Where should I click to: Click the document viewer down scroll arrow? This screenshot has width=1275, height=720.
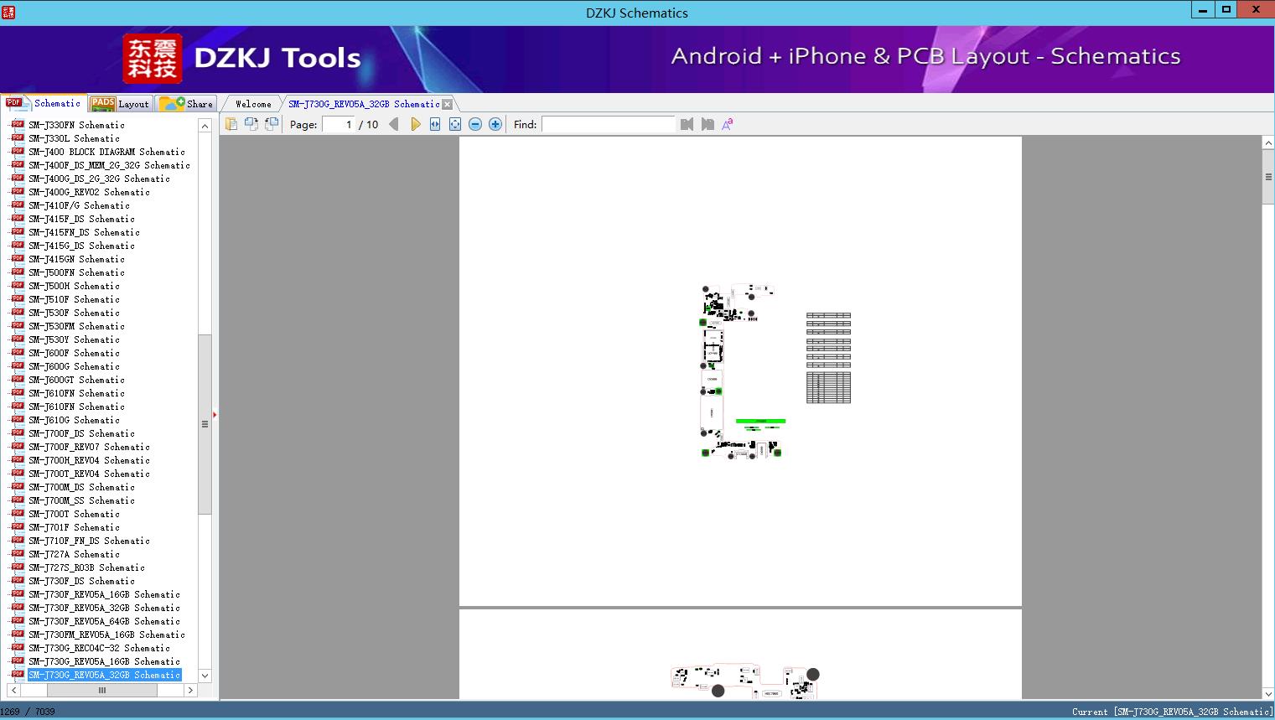(x=1268, y=693)
